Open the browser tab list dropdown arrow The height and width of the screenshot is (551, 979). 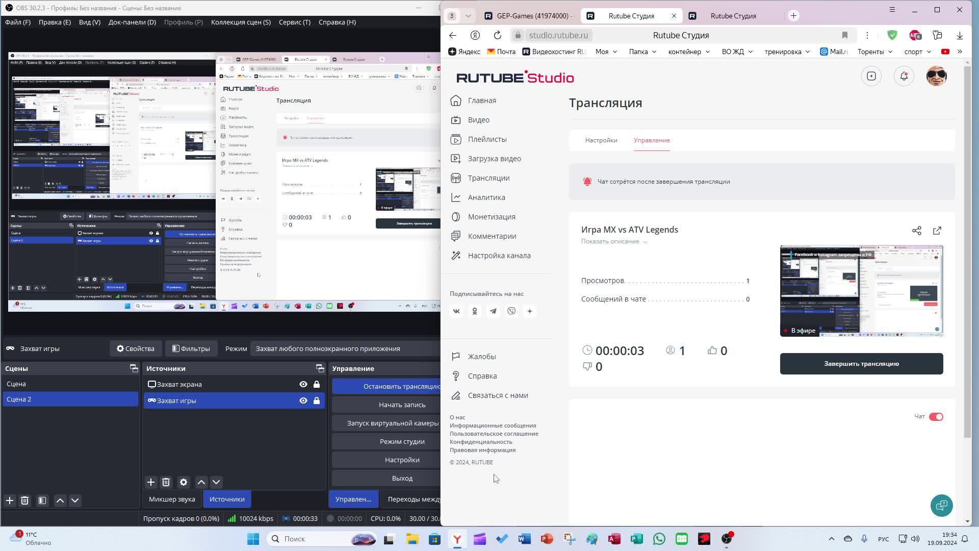point(468,16)
